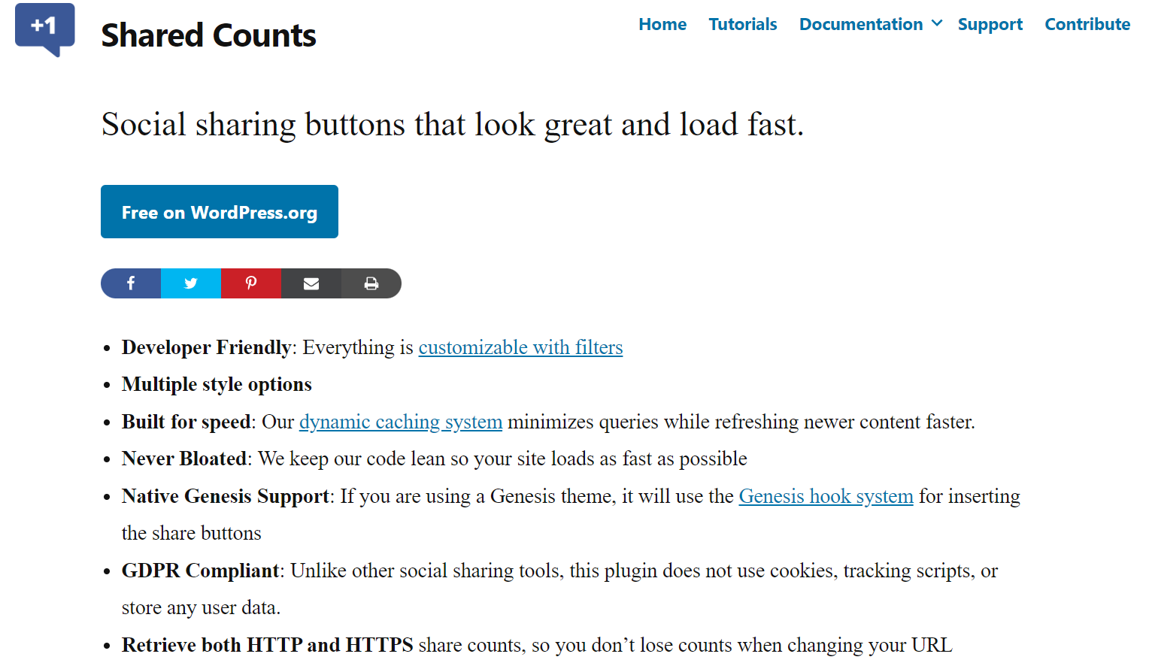
Task: Share the page on Facebook
Action: 131,283
